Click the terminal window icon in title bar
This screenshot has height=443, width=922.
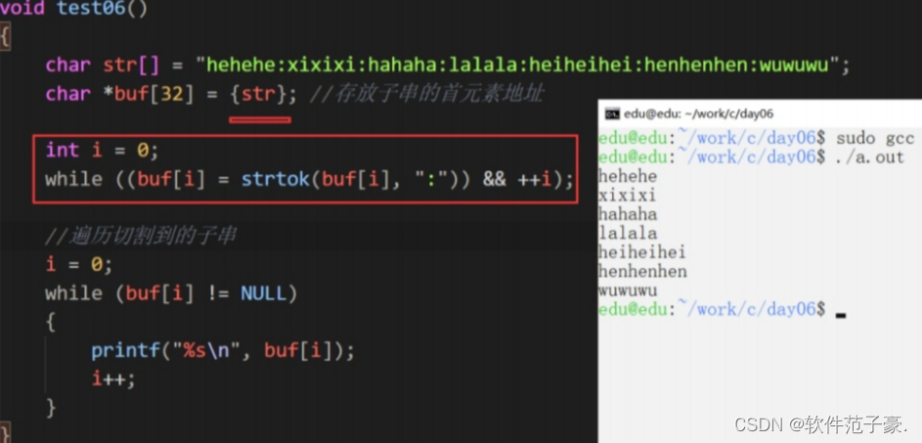click(x=612, y=113)
